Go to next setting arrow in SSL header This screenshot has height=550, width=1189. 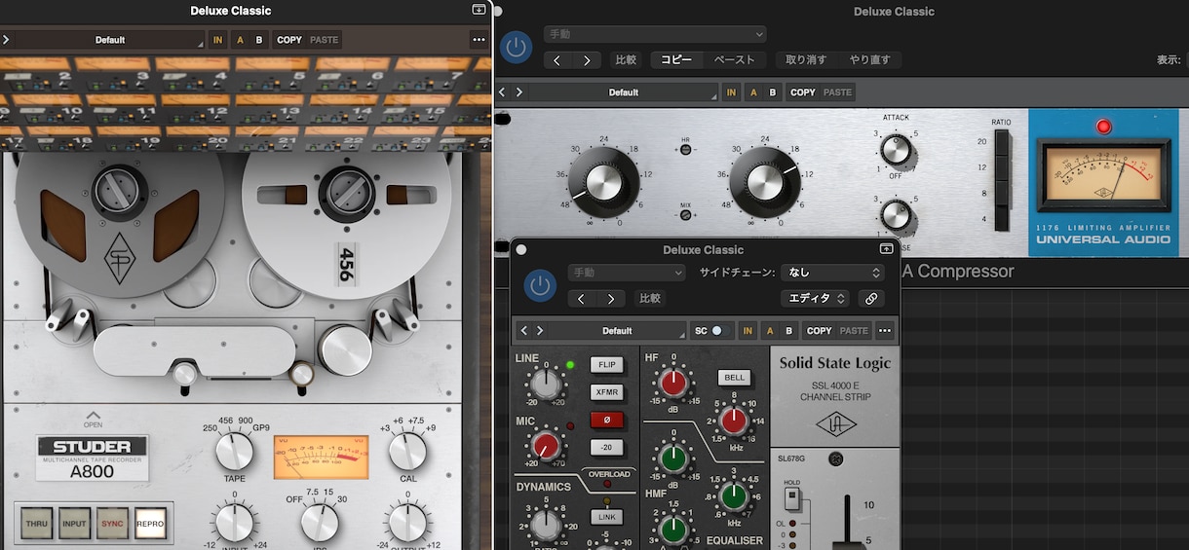point(610,299)
